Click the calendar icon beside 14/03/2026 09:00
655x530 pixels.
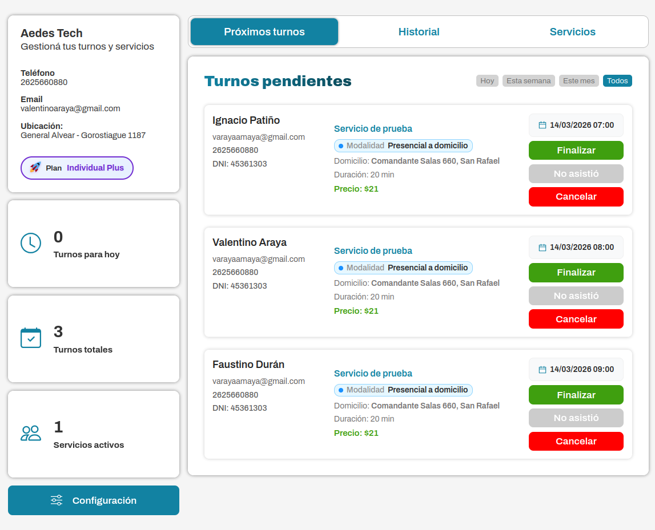[541, 369]
